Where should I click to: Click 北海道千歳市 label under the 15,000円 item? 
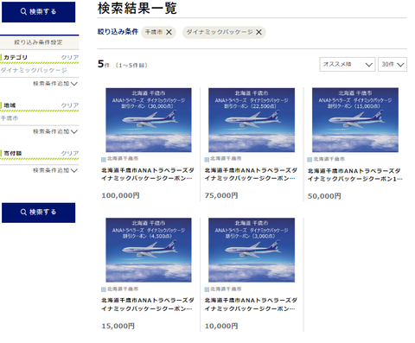coord(123,289)
